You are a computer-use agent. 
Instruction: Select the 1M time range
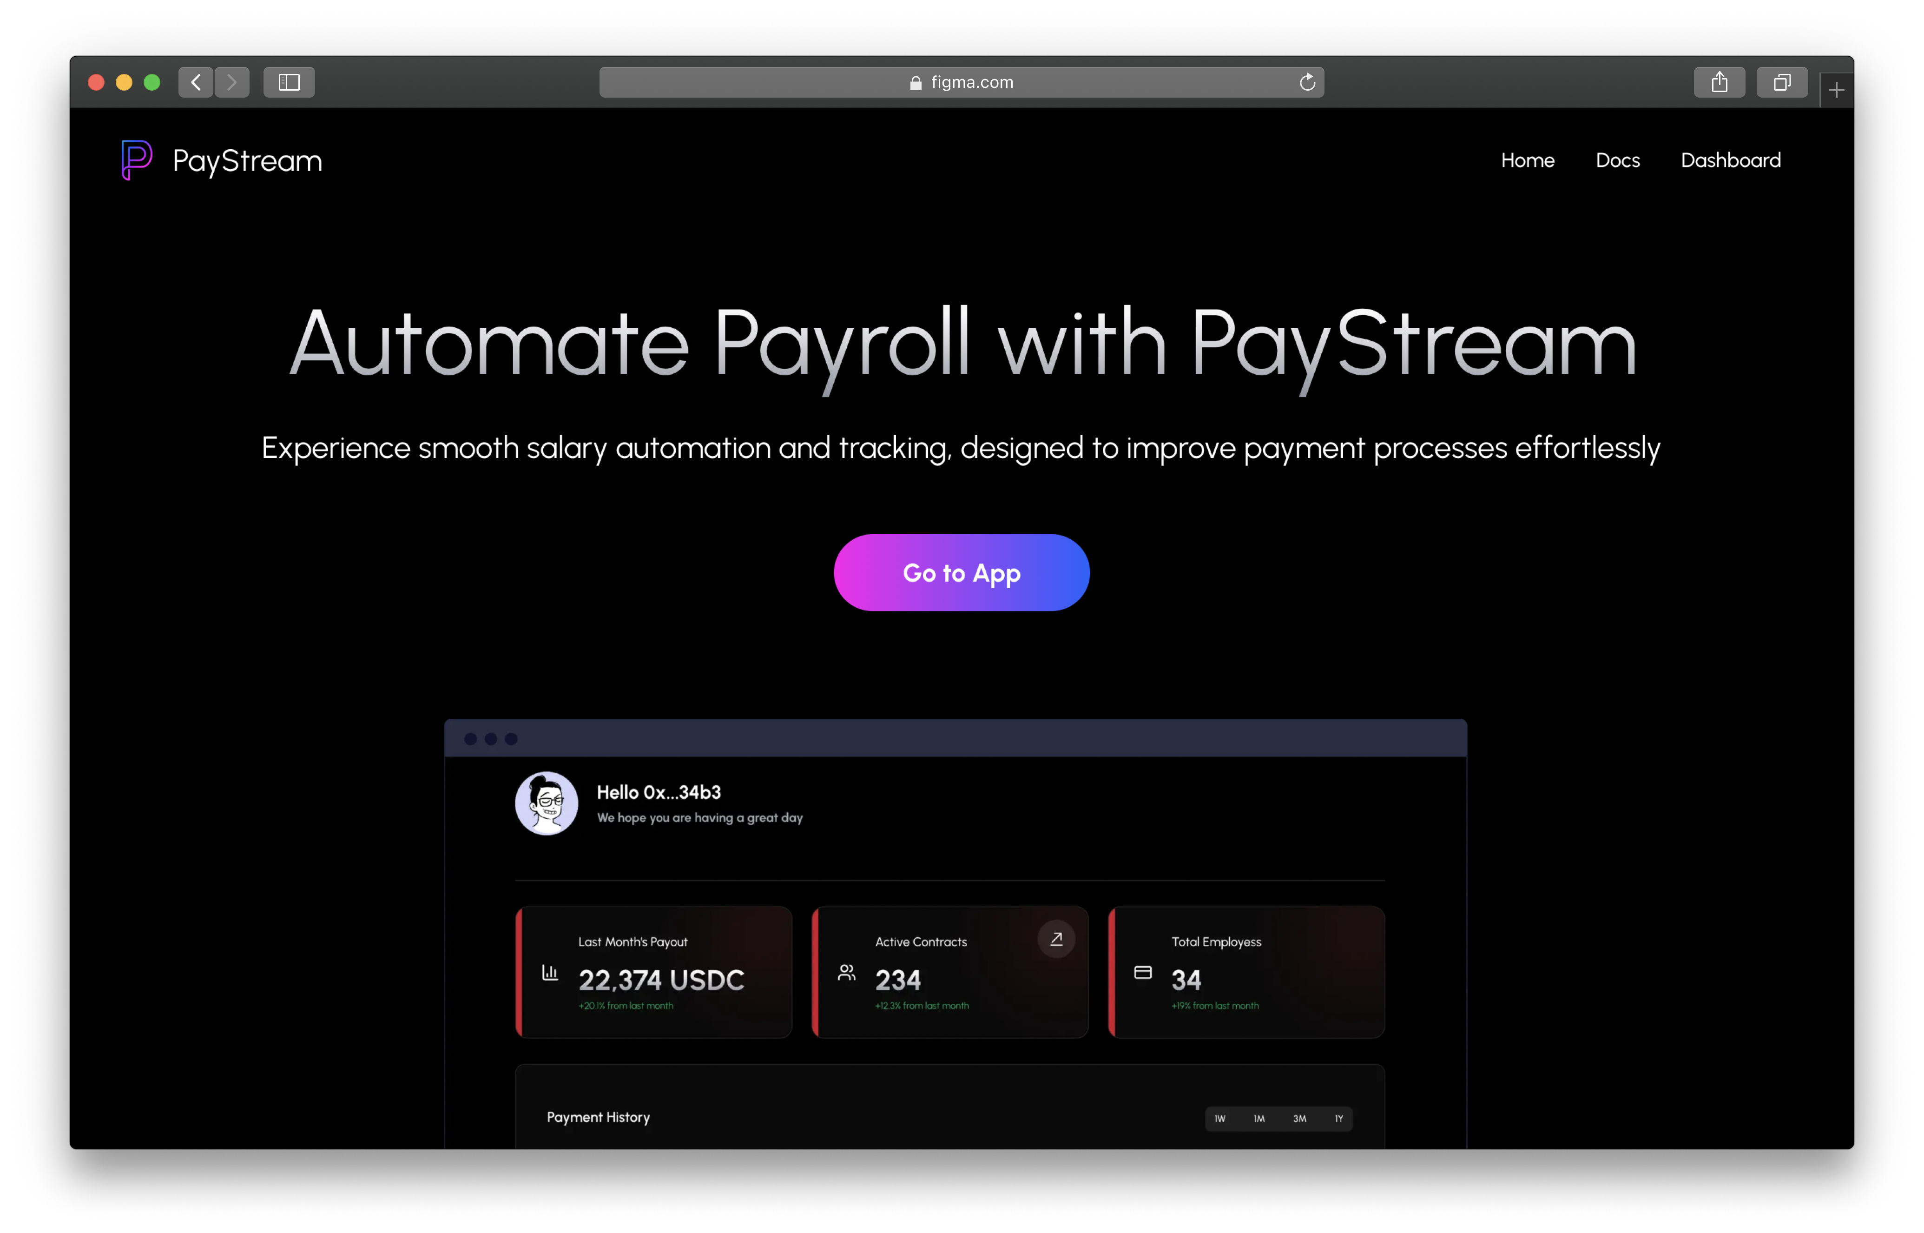[1259, 1119]
